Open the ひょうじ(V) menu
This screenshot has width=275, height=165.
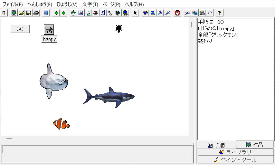point(67,4)
